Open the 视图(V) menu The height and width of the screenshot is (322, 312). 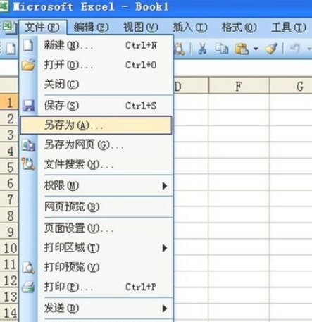(141, 27)
